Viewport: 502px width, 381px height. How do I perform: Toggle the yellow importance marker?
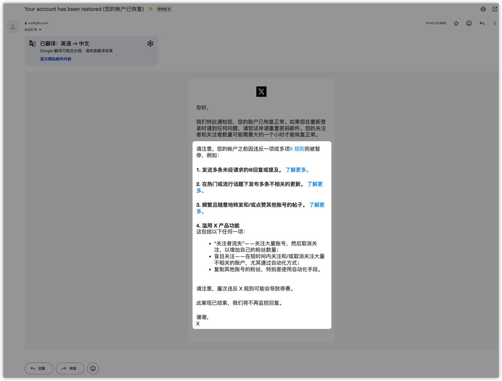(x=150, y=9)
